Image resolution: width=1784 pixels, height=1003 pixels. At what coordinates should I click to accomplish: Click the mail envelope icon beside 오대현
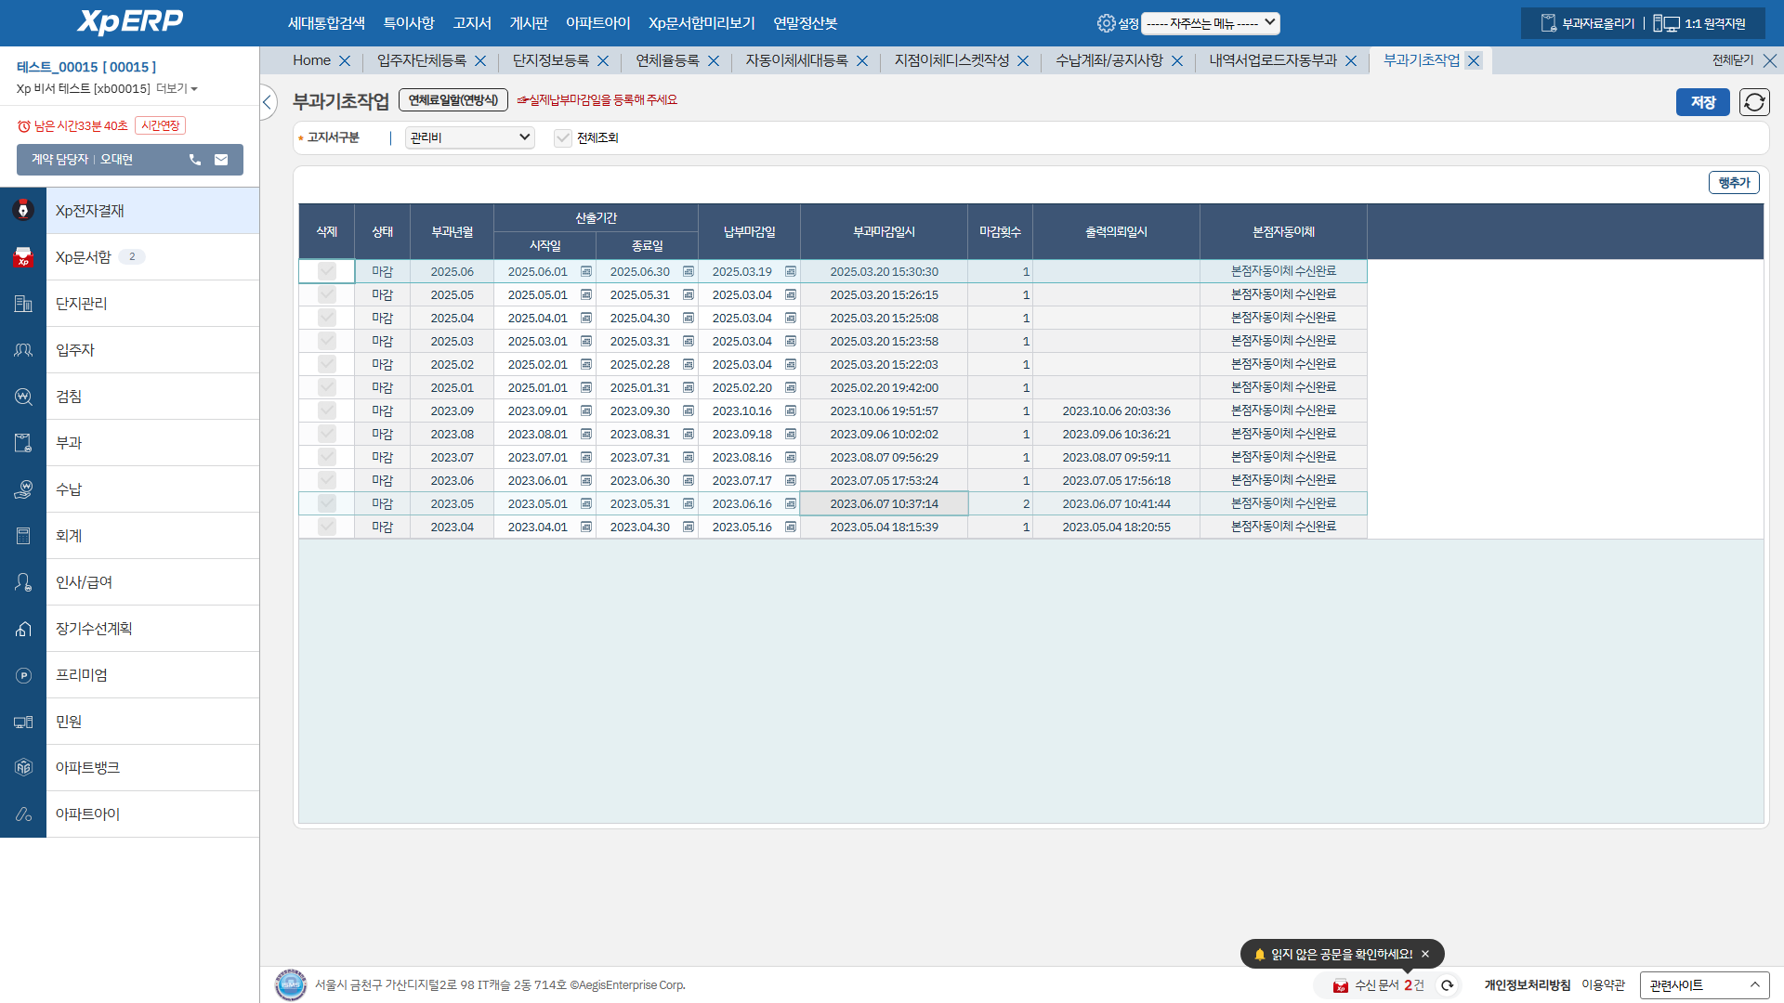[x=221, y=160]
